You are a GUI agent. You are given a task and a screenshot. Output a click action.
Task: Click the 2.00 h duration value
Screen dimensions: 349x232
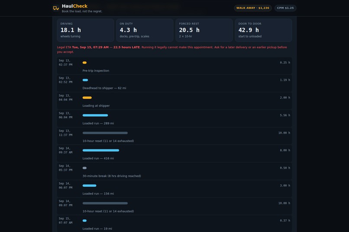click(x=285, y=98)
